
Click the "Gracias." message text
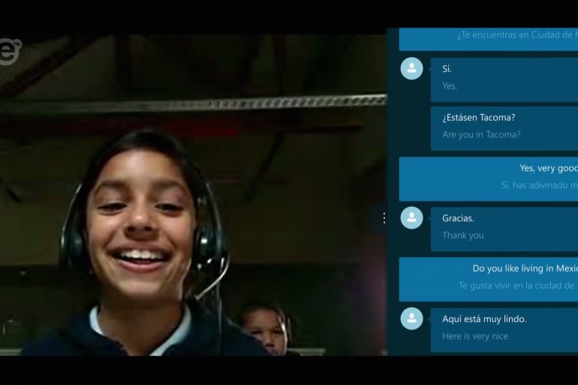click(x=458, y=218)
